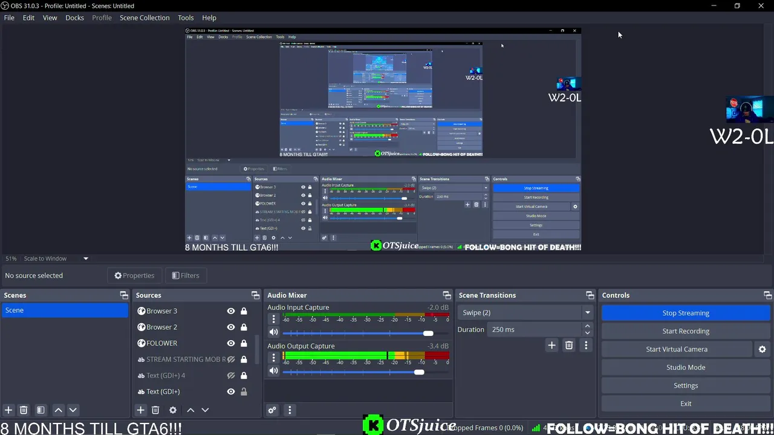Mute Audio Output Capture speaker icon
Screen dimensions: 774x435
[273, 371]
